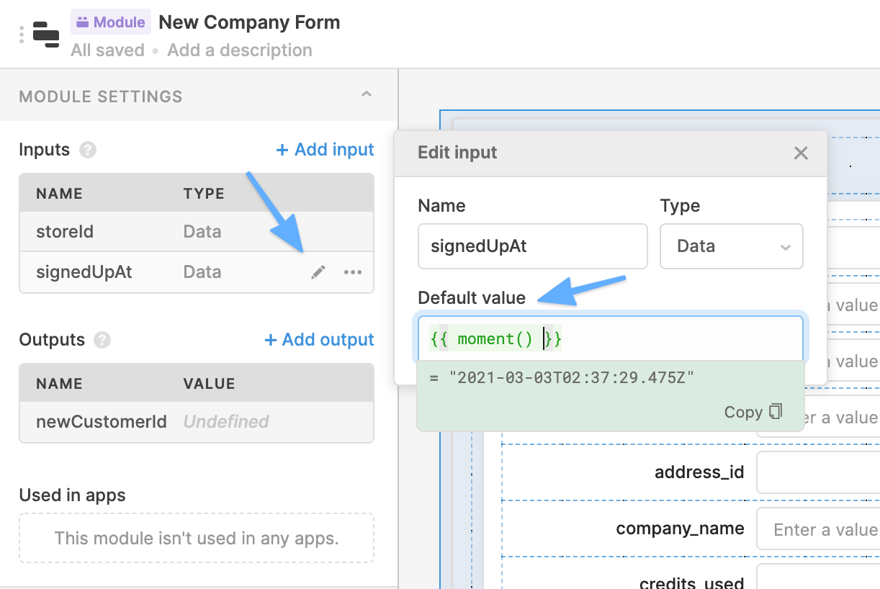The width and height of the screenshot is (880, 589).
Task: Open the Type dropdown set to Data
Action: (x=731, y=246)
